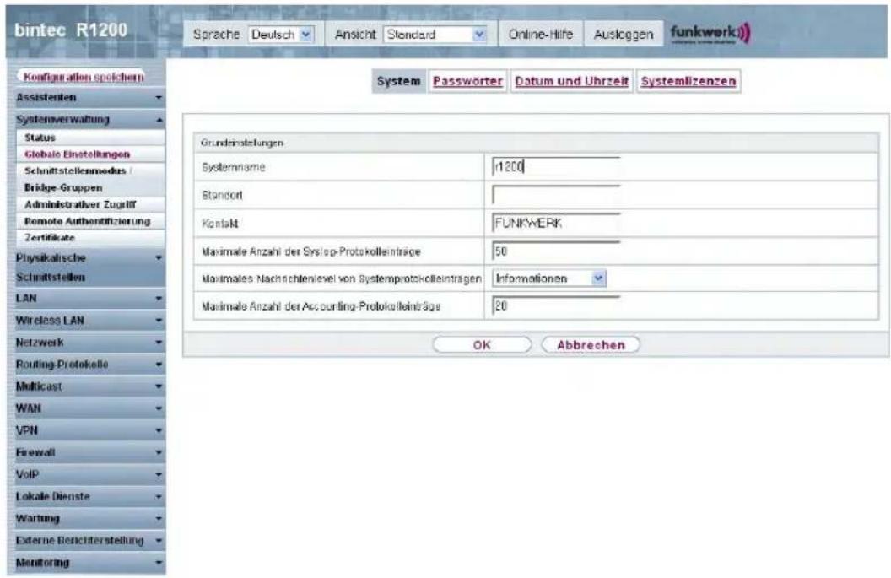Expand Externe Berichterstellung section
891x578 pixels.
pos(89,541)
